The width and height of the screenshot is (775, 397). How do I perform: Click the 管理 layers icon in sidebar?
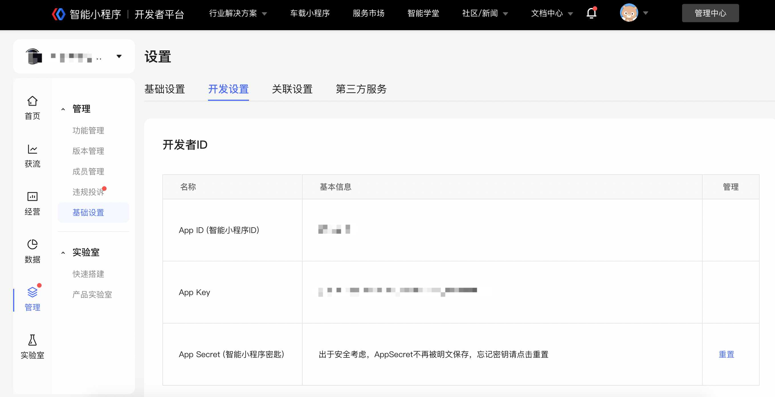point(32,292)
